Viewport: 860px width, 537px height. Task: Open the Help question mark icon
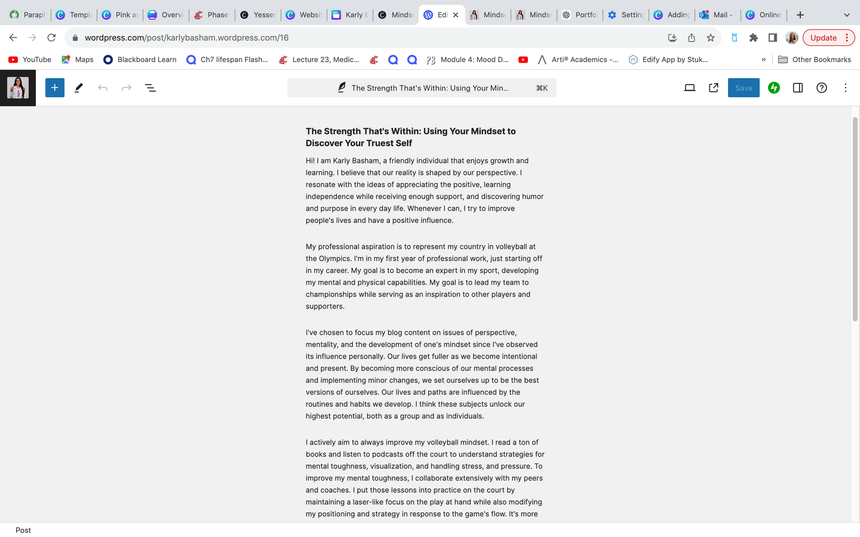[822, 88]
